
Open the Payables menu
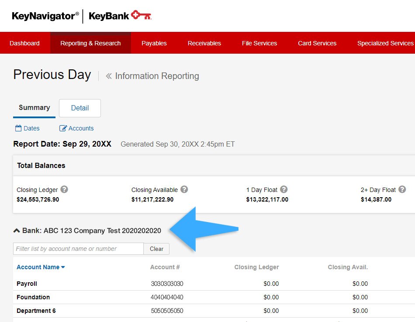[x=154, y=43]
